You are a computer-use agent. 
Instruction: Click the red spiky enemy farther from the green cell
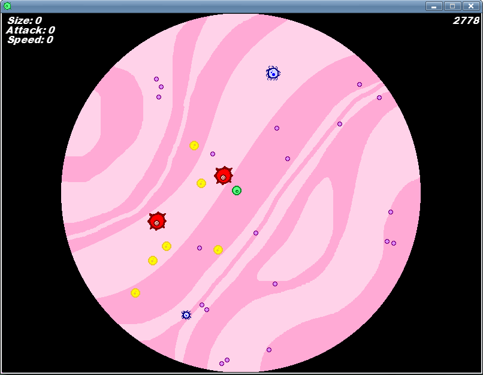(157, 221)
